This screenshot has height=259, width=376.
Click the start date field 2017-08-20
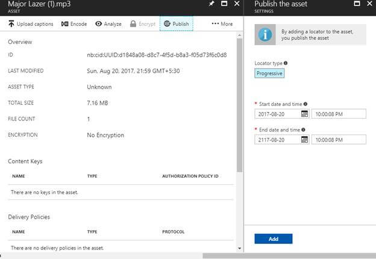tap(282, 114)
